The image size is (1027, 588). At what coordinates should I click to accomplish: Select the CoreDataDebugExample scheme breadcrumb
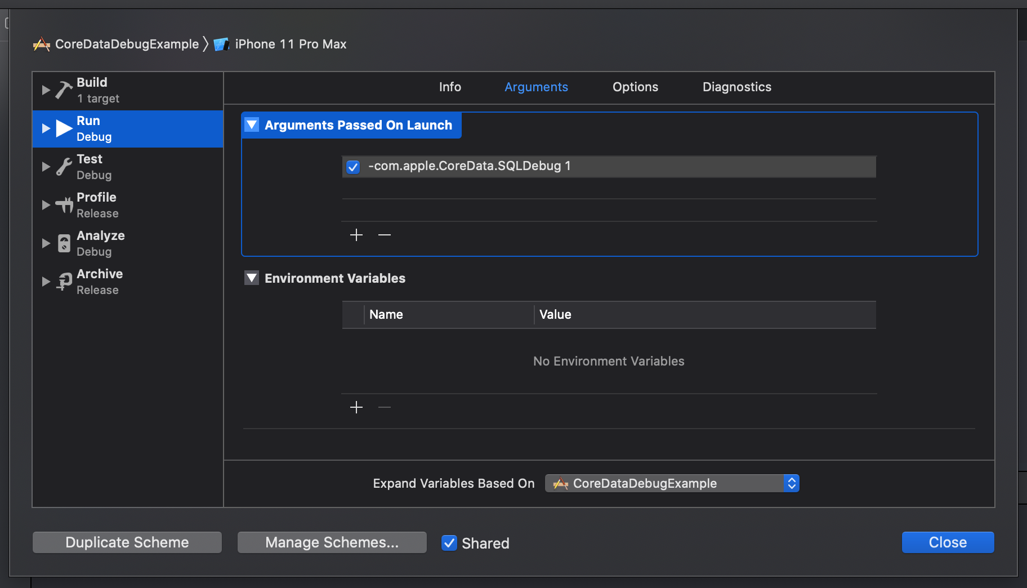(x=127, y=44)
